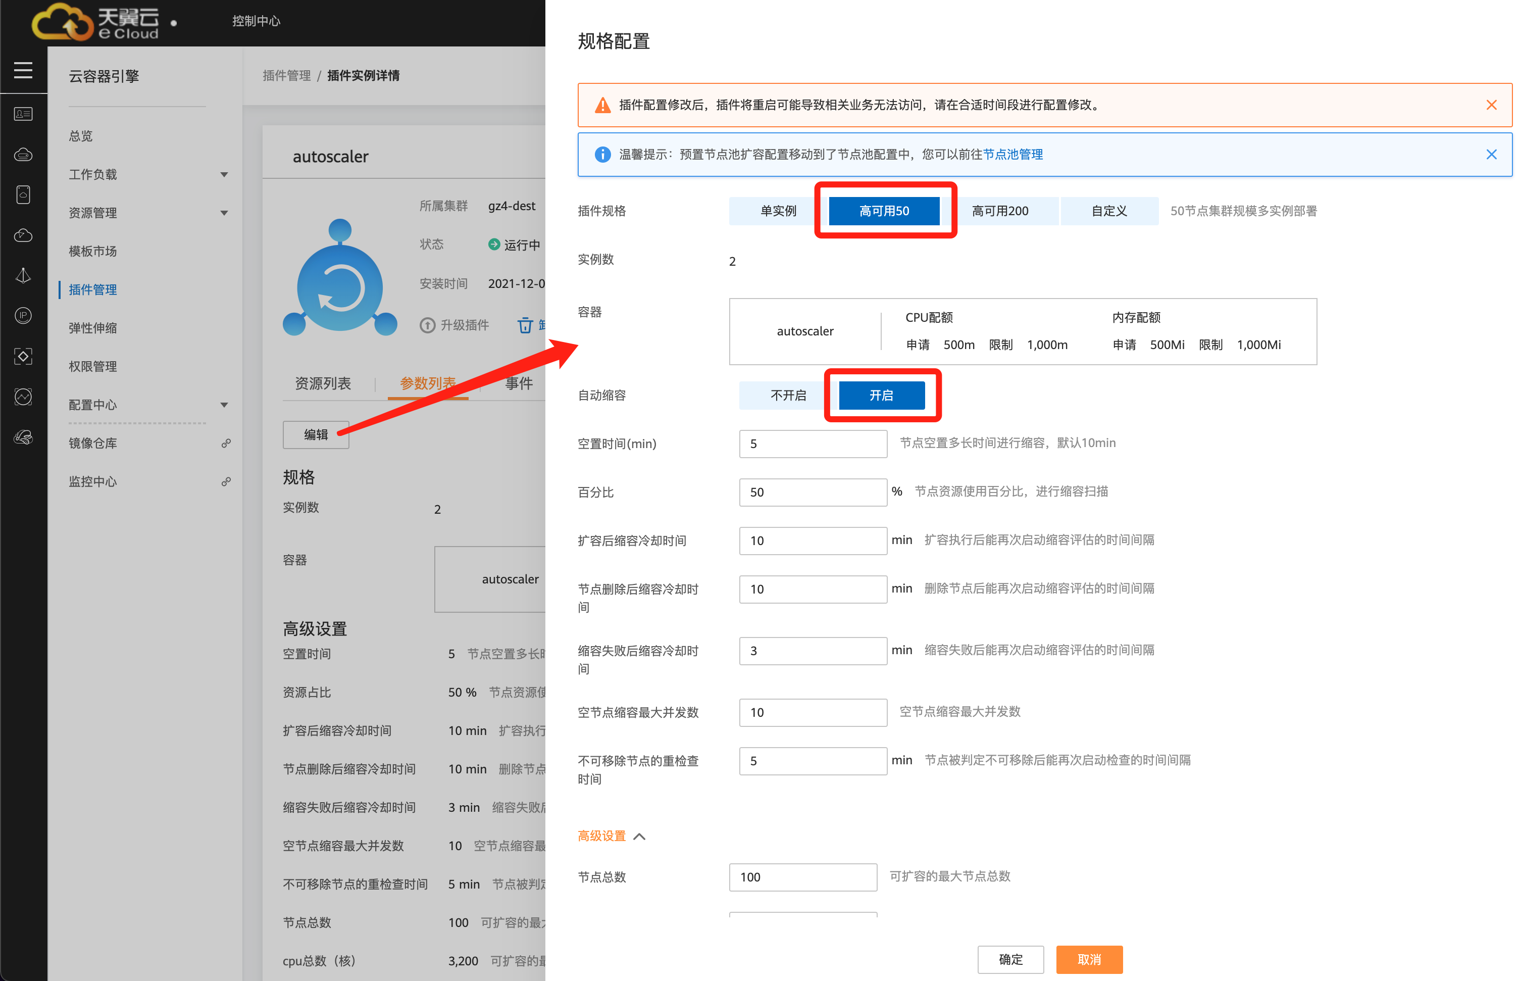Expand the 资源管理 menu
The height and width of the screenshot is (981, 1520).
[224, 213]
